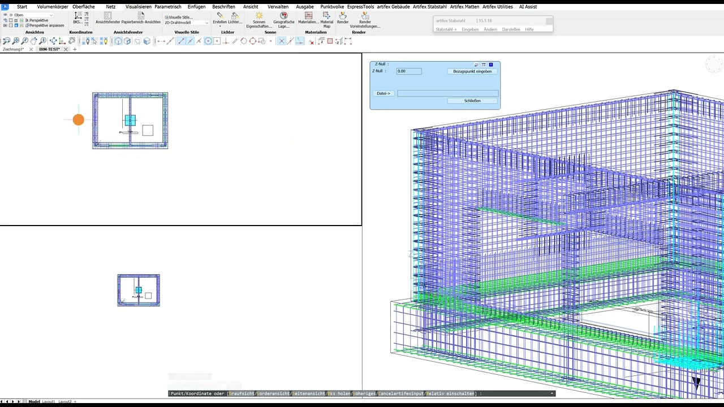Viewport: 724px width, 407px height.
Task: Click the Seitenansicht option in command line
Action: tap(309, 393)
